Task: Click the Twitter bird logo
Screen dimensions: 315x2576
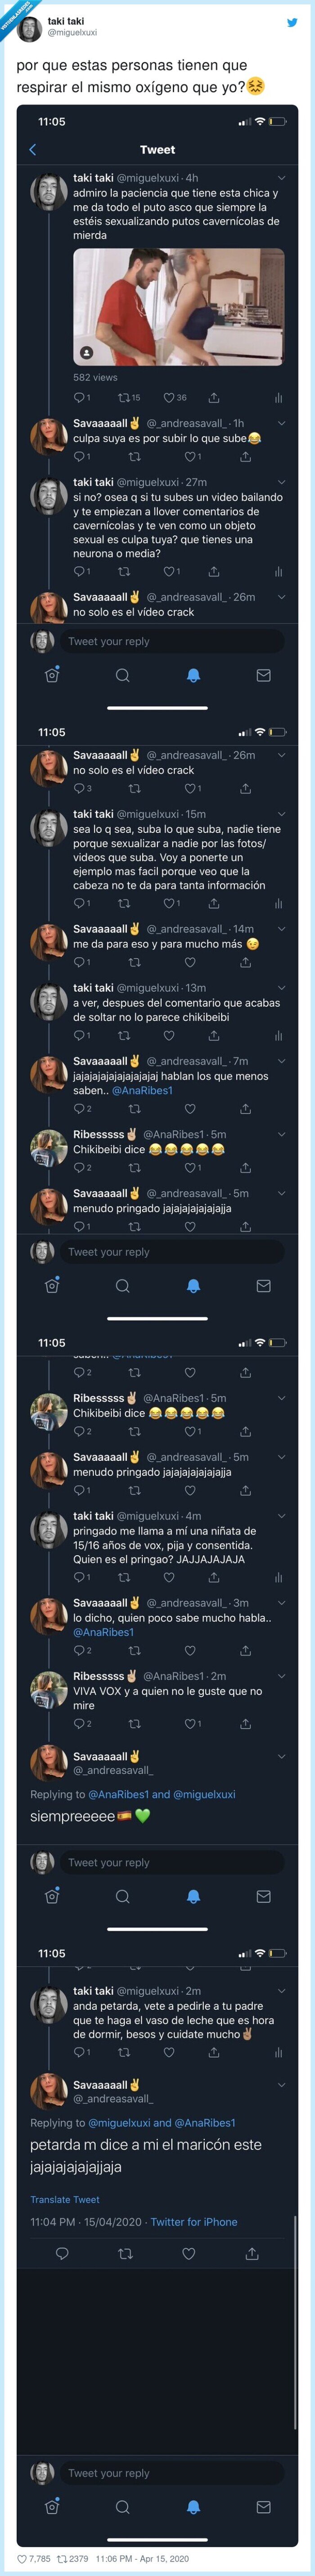Action: coord(292,22)
